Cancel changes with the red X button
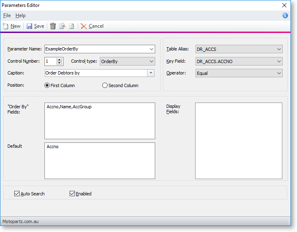 click(x=92, y=26)
